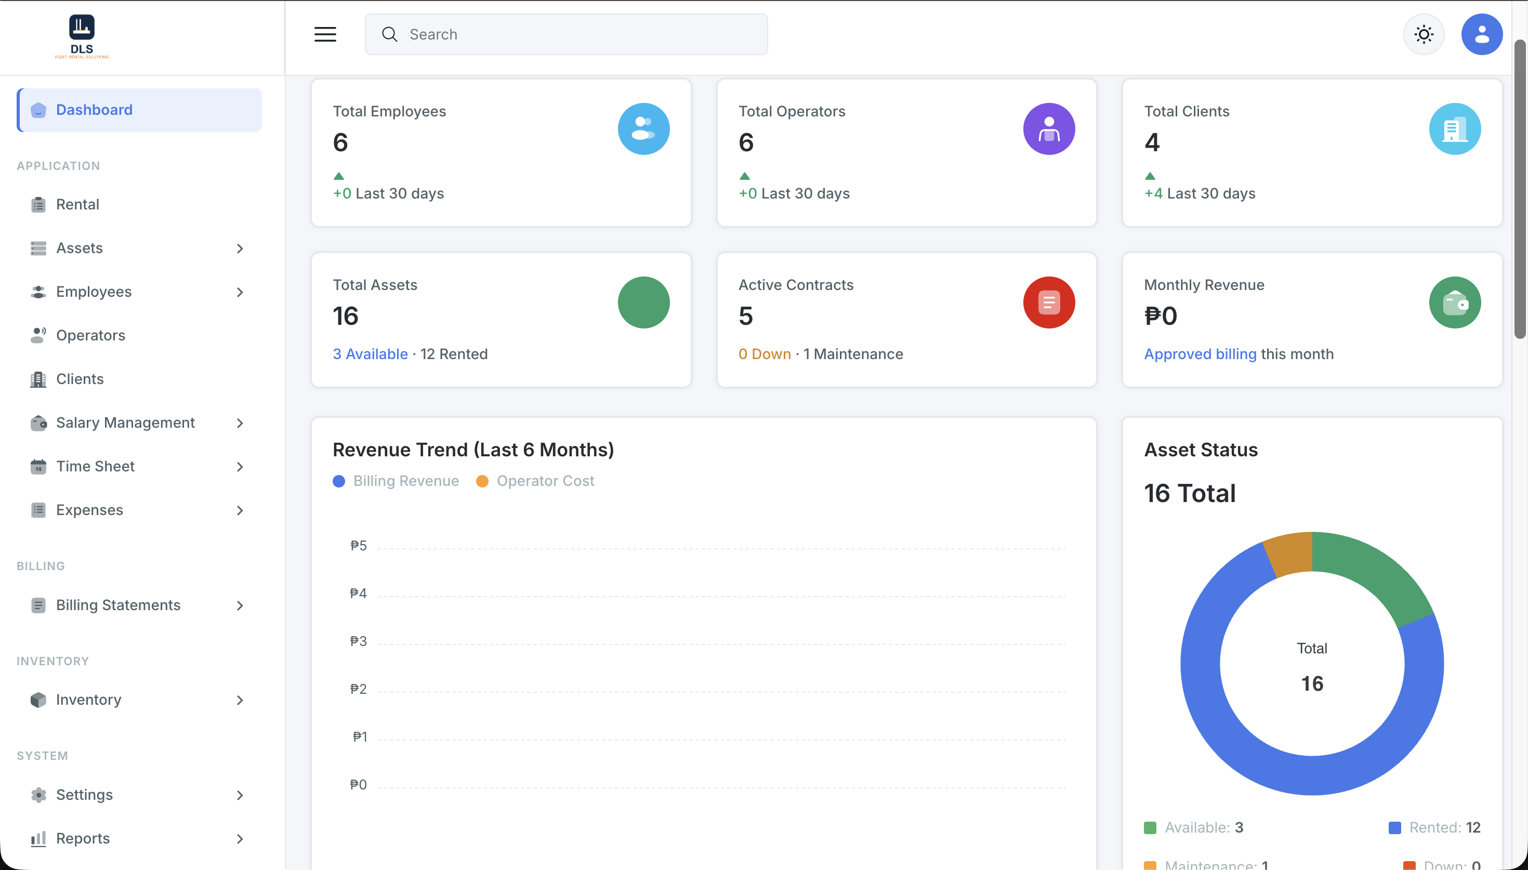This screenshot has width=1528, height=870.
Task: Click the Operators person icon in sidebar
Action: click(38, 335)
